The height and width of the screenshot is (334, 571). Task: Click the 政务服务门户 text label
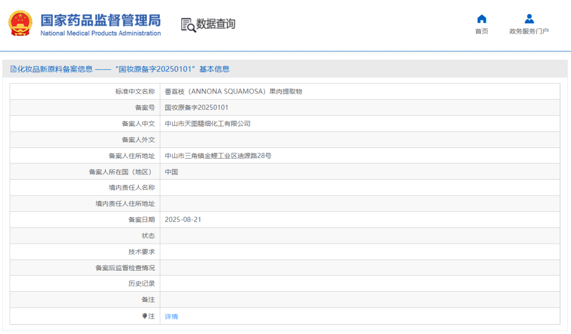point(529,31)
